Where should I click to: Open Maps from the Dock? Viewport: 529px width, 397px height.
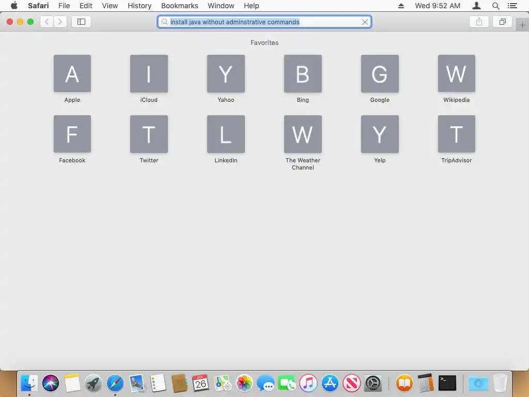pos(222,383)
